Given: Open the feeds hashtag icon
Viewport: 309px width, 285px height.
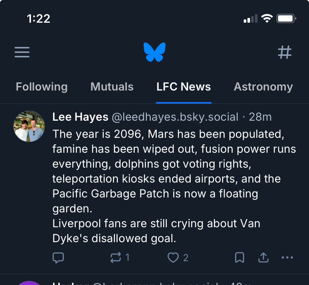Looking at the screenshot, I should tap(285, 52).
